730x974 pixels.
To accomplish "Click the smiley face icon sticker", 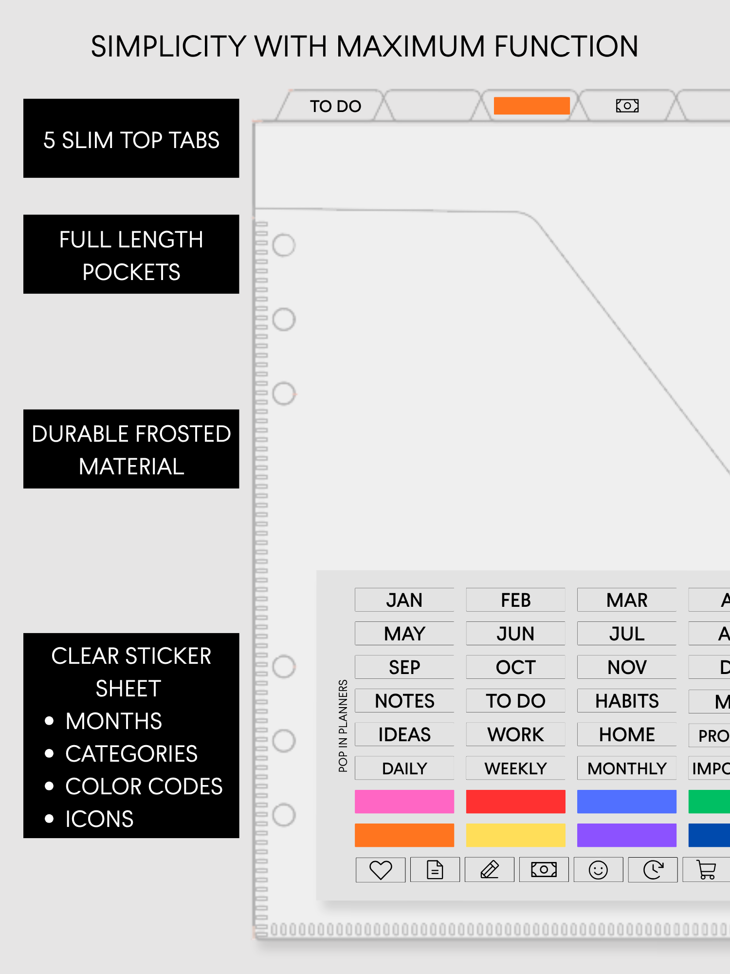I will pos(599,870).
